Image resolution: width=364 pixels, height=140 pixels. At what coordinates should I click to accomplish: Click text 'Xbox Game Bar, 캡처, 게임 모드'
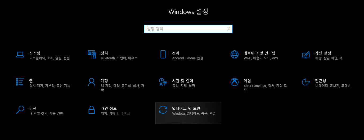click(265, 88)
